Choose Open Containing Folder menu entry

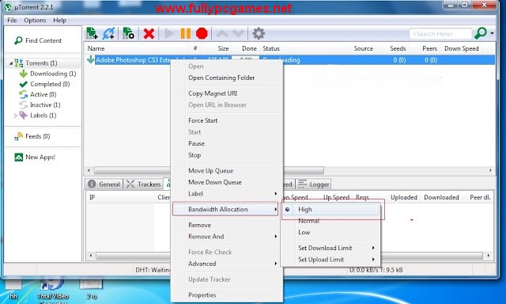[x=221, y=78]
